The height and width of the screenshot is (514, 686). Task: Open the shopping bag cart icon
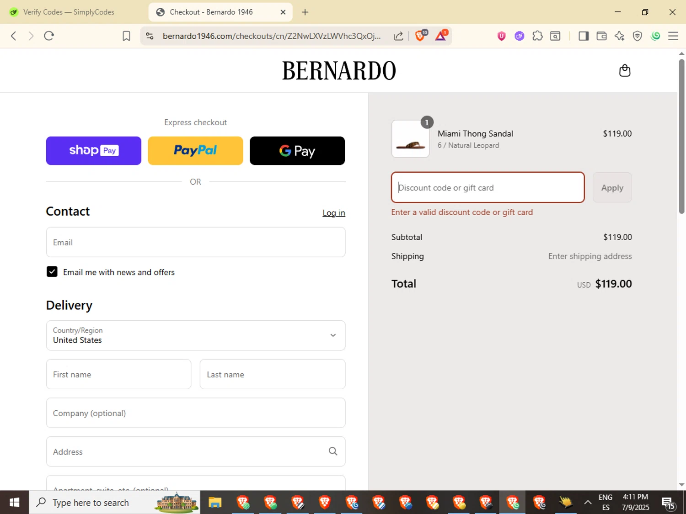click(x=625, y=70)
